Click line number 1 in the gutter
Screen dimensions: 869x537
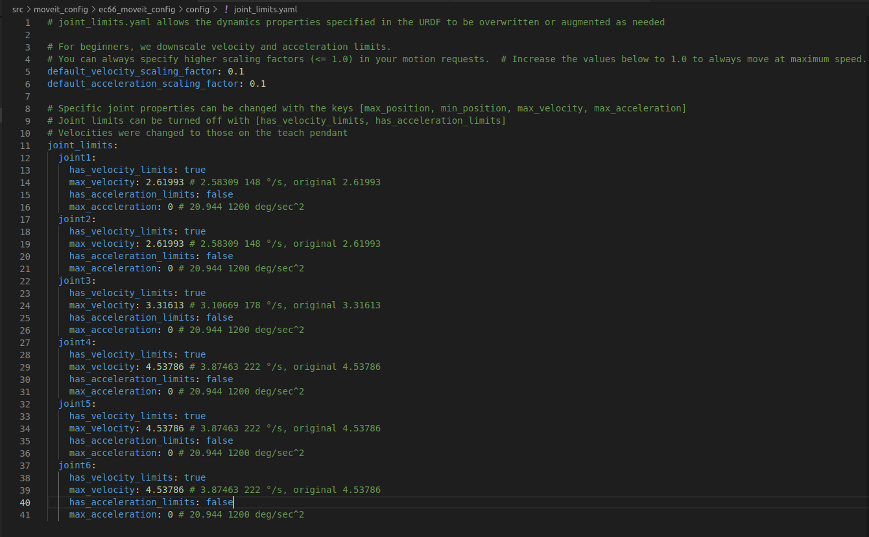(x=27, y=23)
